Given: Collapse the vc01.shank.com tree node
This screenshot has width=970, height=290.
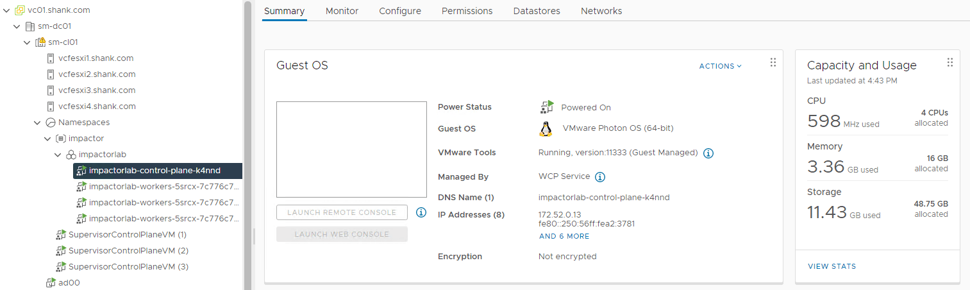Looking at the screenshot, I should pyautogui.click(x=6, y=10).
